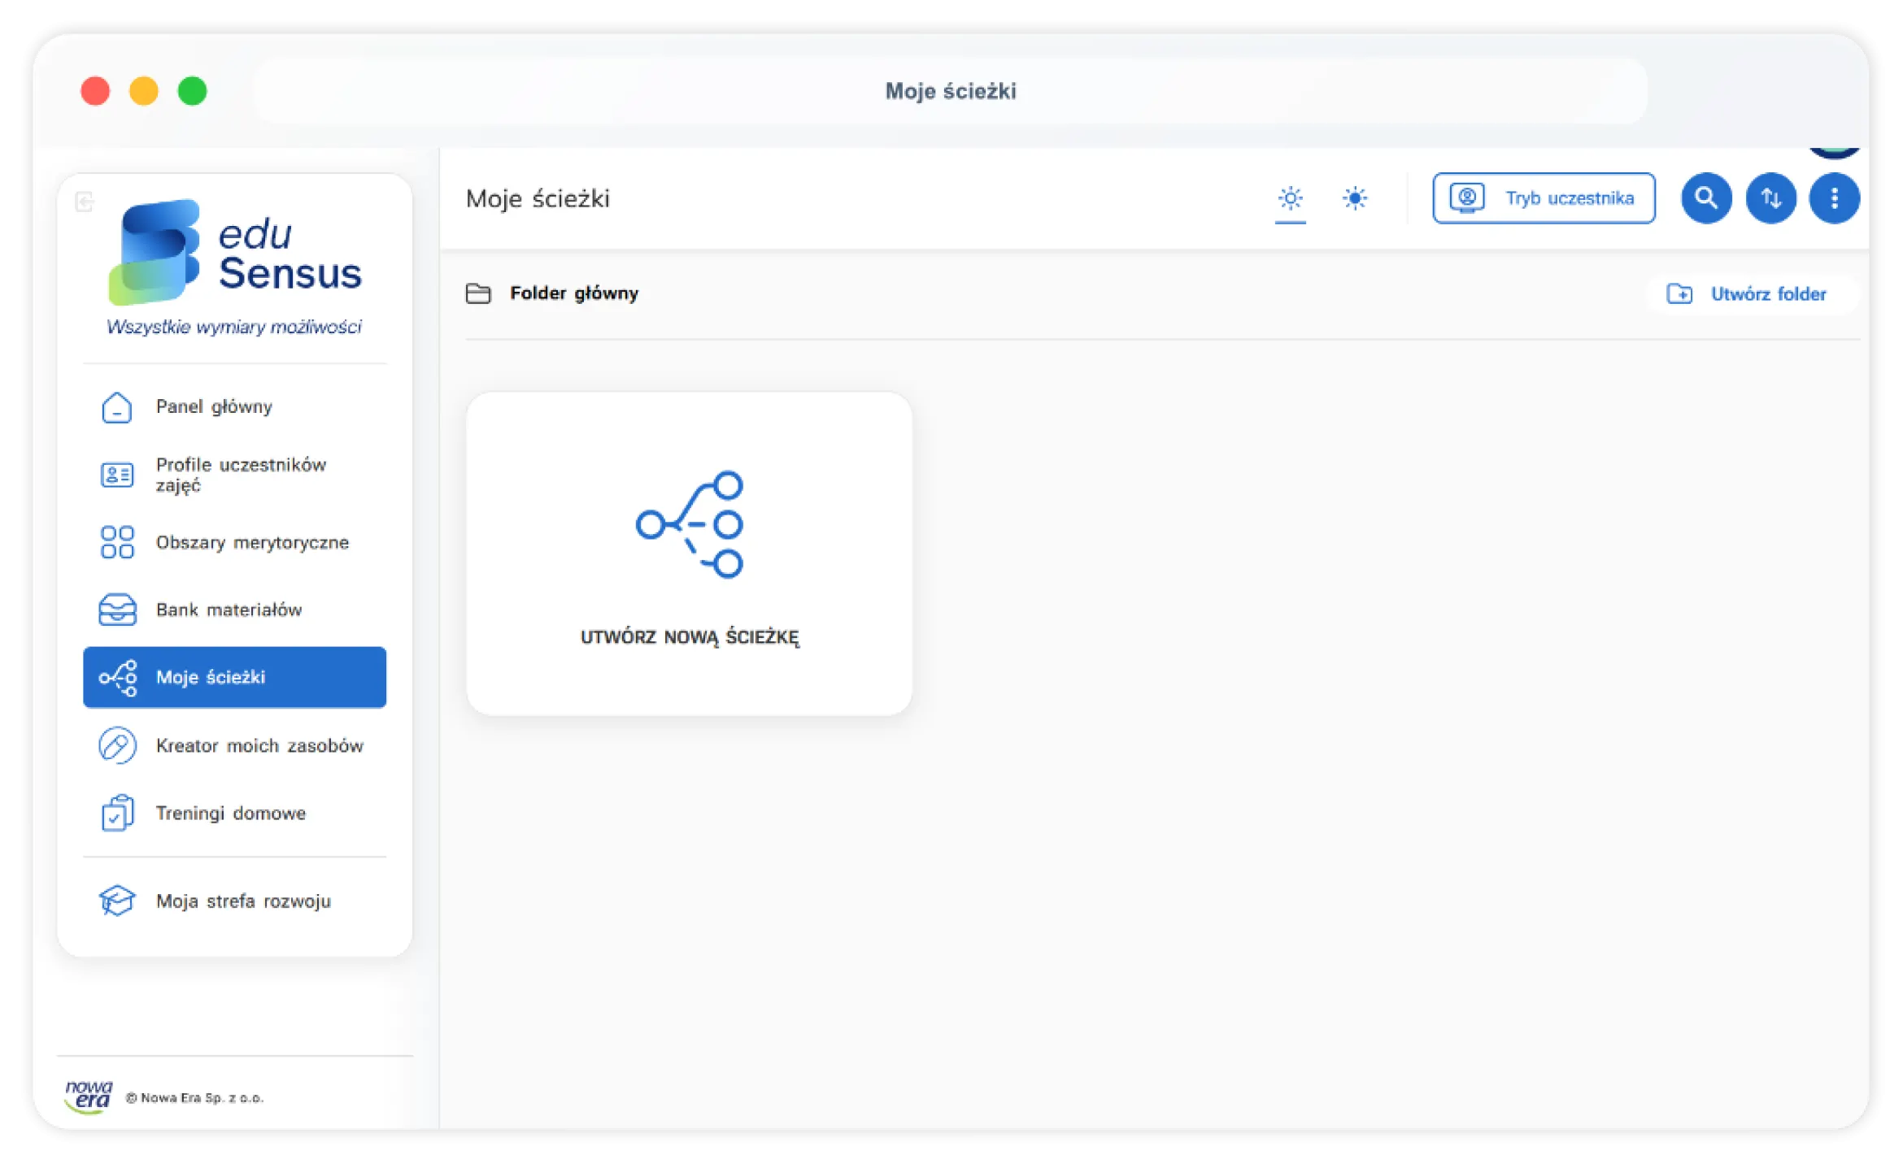Switch to the light brightness mode (outlined sun)
The height and width of the screenshot is (1159, 1903).
click(1290, 198)
